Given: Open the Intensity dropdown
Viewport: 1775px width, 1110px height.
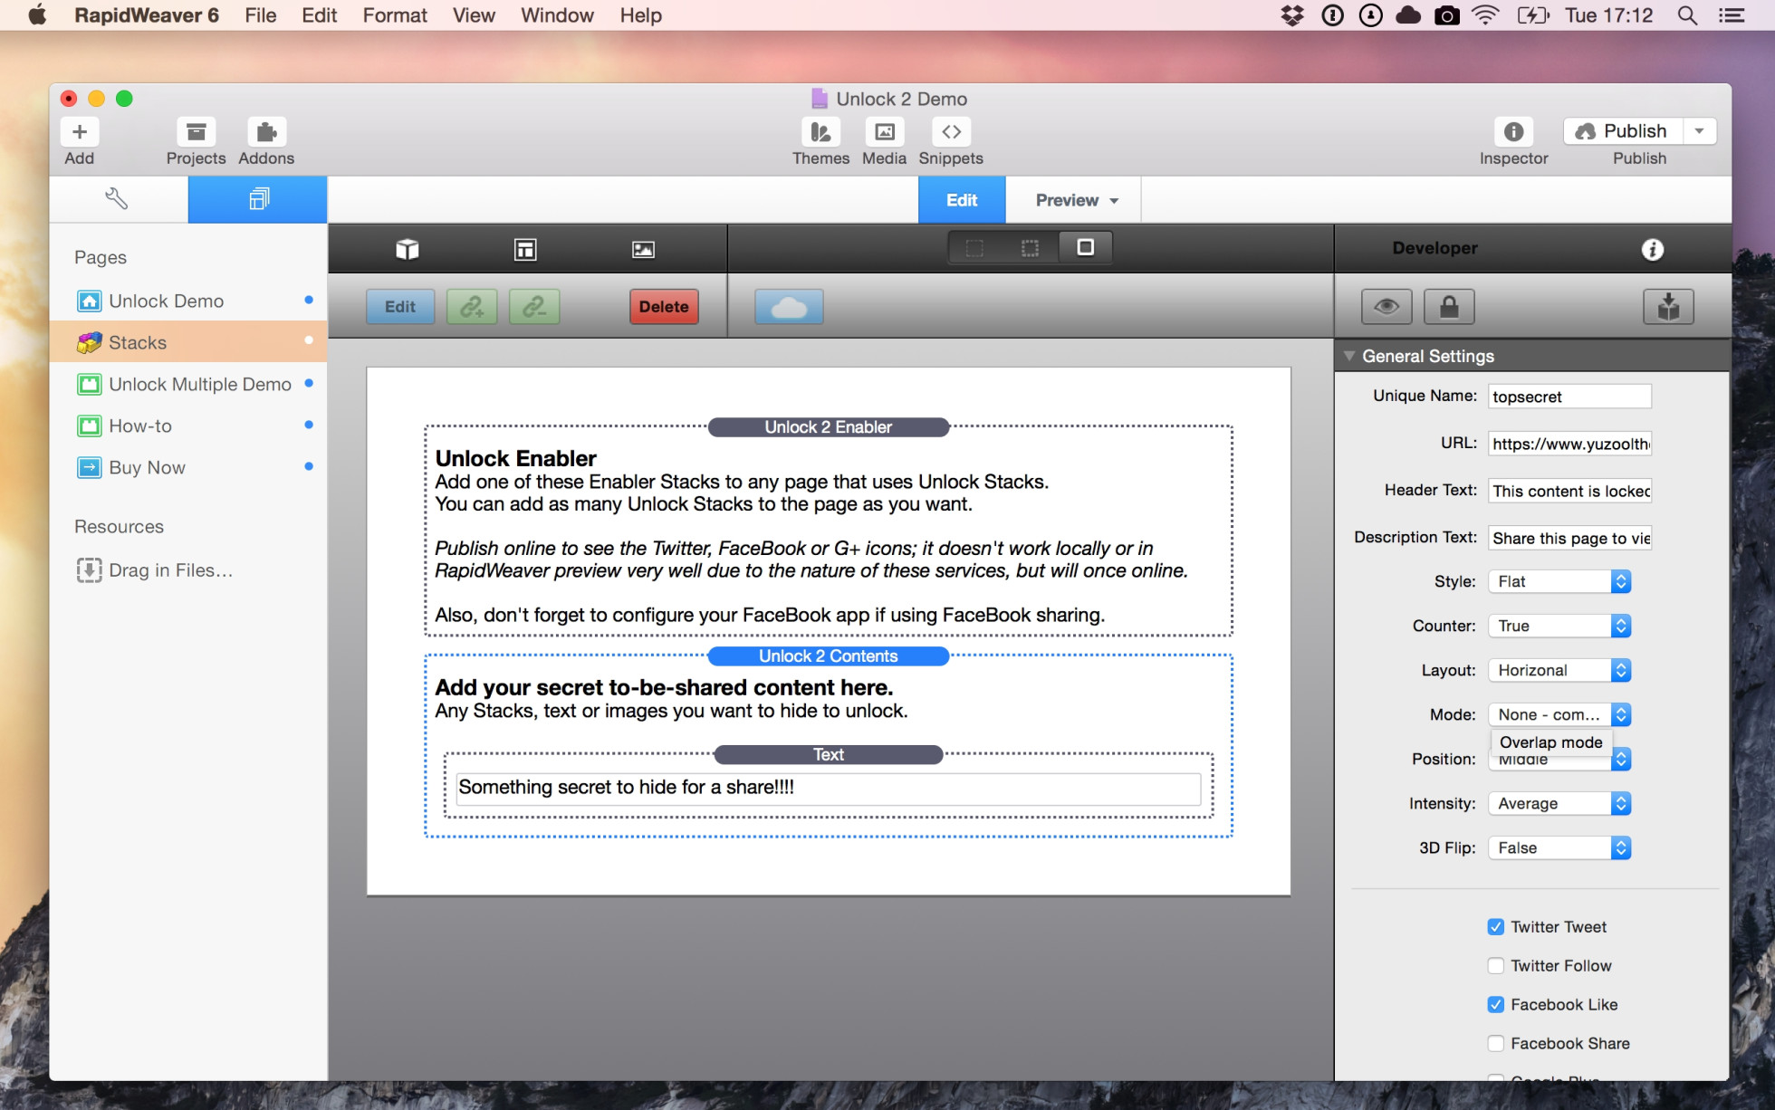Looking at the screenshot, I should [x=1559, y=803].
